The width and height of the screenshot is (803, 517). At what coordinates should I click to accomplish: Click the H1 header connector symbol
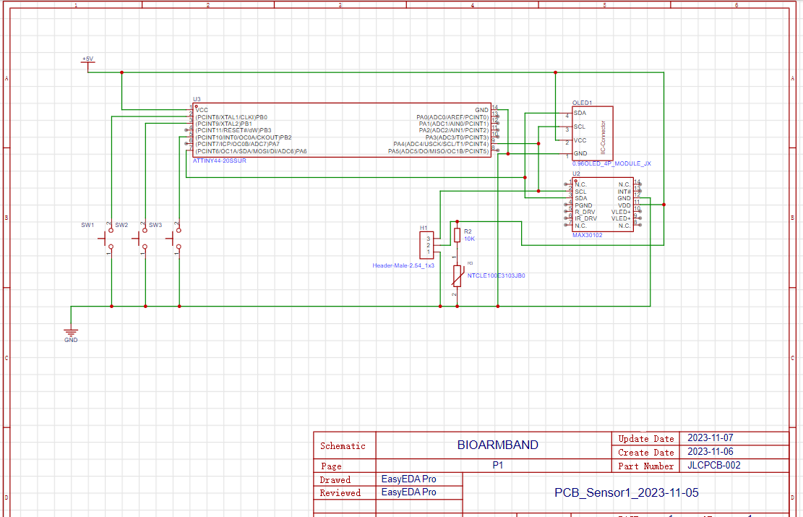[427, 246]
